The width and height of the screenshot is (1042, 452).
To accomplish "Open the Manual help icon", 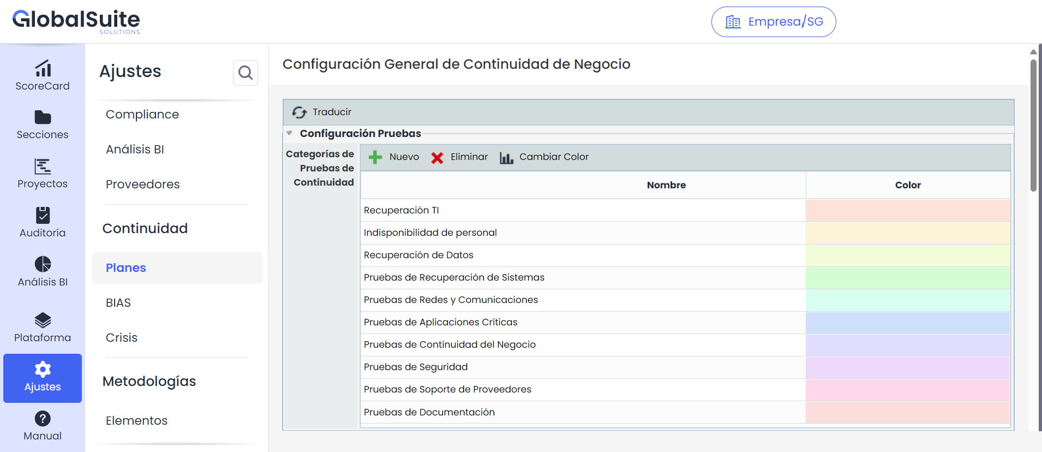I will tap(43, 419).
